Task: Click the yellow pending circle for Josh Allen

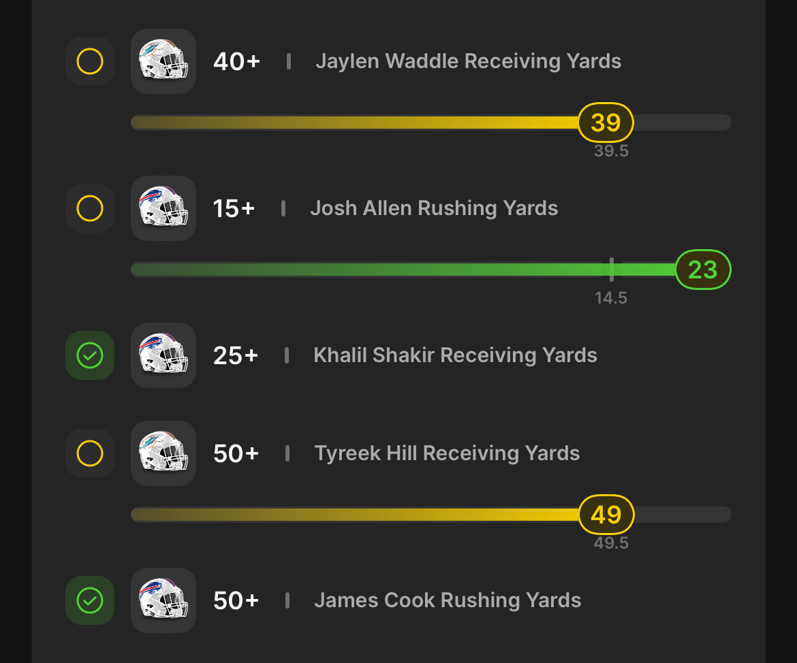Action: (90, 208)
